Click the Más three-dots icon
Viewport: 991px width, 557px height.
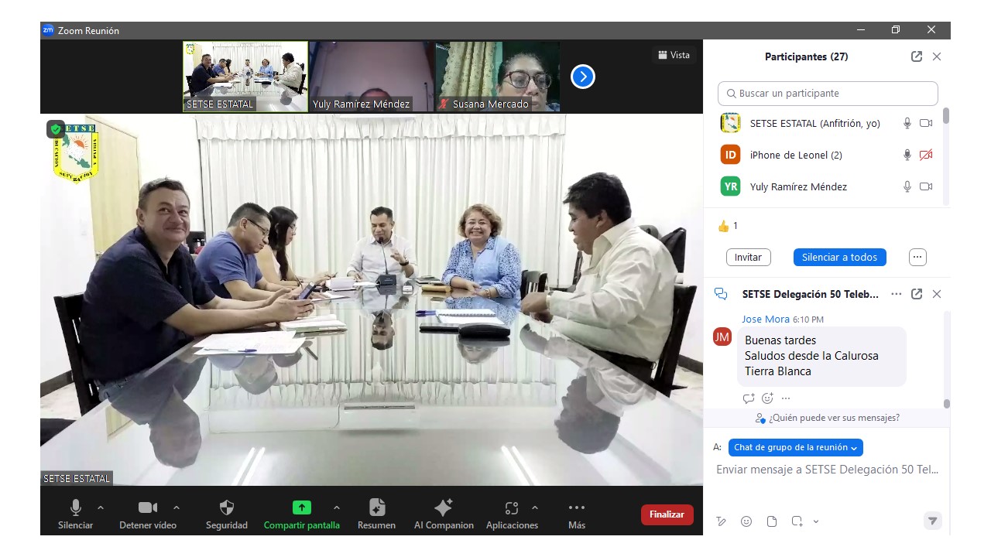point(576,508)
